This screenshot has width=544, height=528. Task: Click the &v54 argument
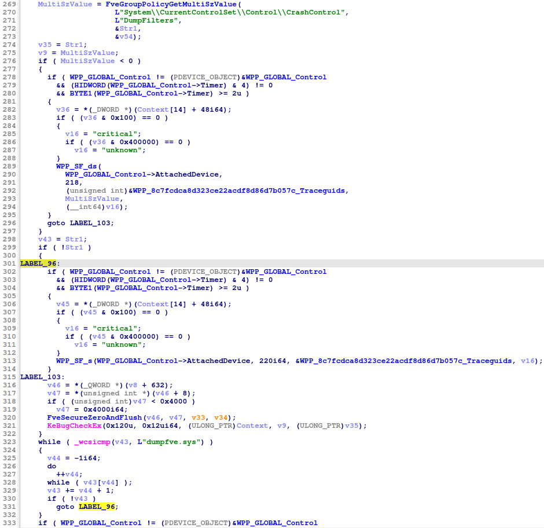pos(126,36)
